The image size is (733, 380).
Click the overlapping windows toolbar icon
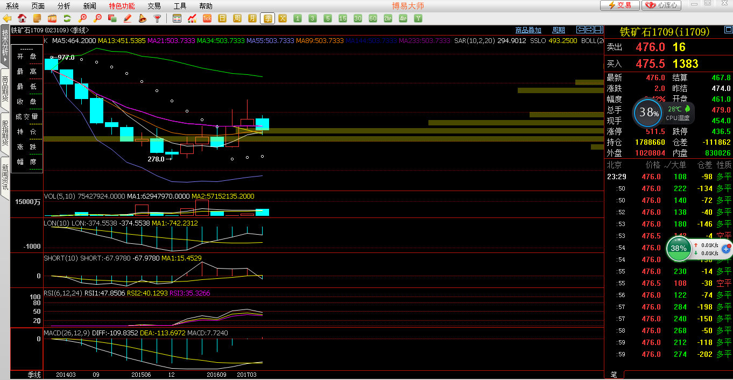click(112, 18)
